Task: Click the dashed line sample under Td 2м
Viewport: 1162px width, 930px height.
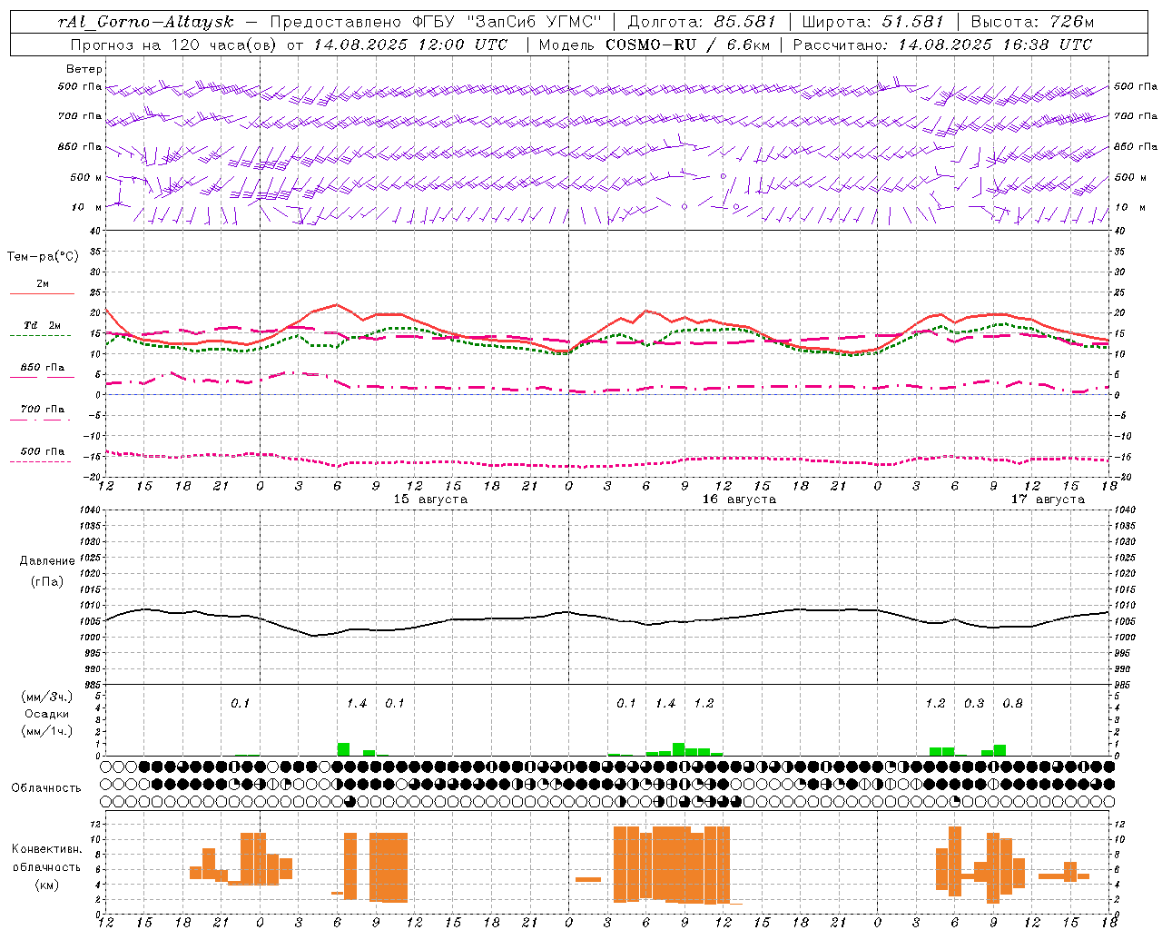Action: point(40,336)
